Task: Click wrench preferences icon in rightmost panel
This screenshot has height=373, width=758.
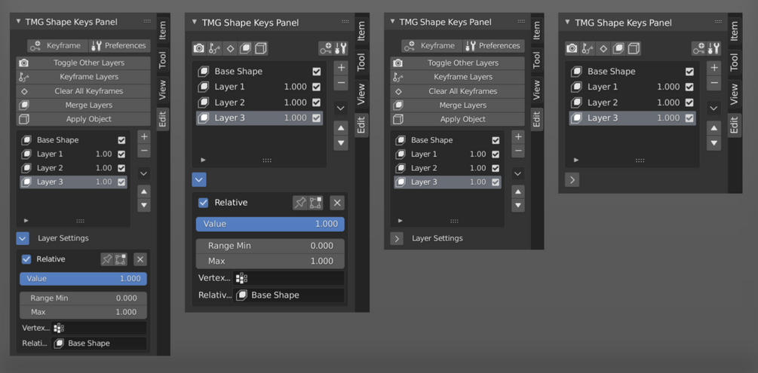Action: [x=714, y=48]
